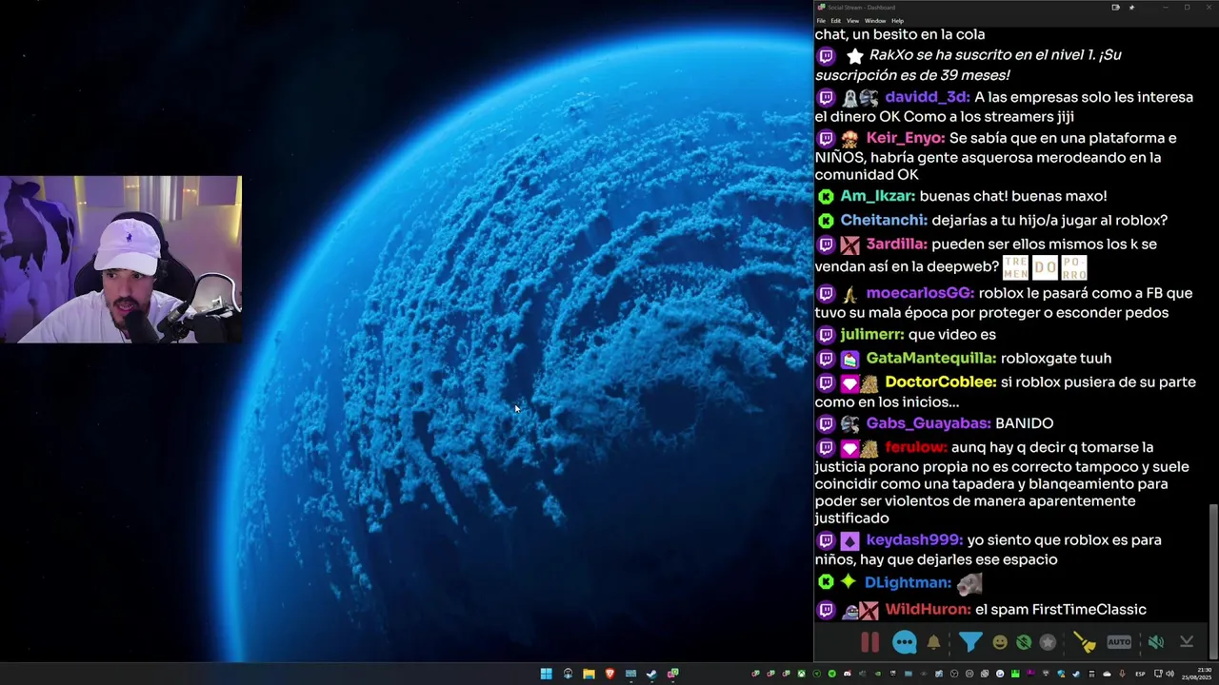The width and height of the screenshot is (1219, 685).
Task: Click username Am_Ikzar in chat
Action: click(x=877, y=196)
